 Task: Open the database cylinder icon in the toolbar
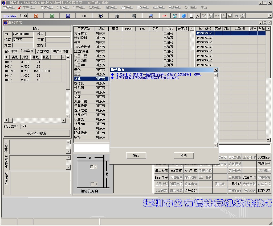pos(117,16)
